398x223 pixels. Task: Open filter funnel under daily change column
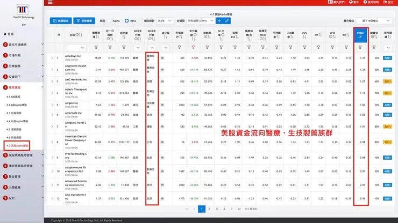tap(110, 47)
